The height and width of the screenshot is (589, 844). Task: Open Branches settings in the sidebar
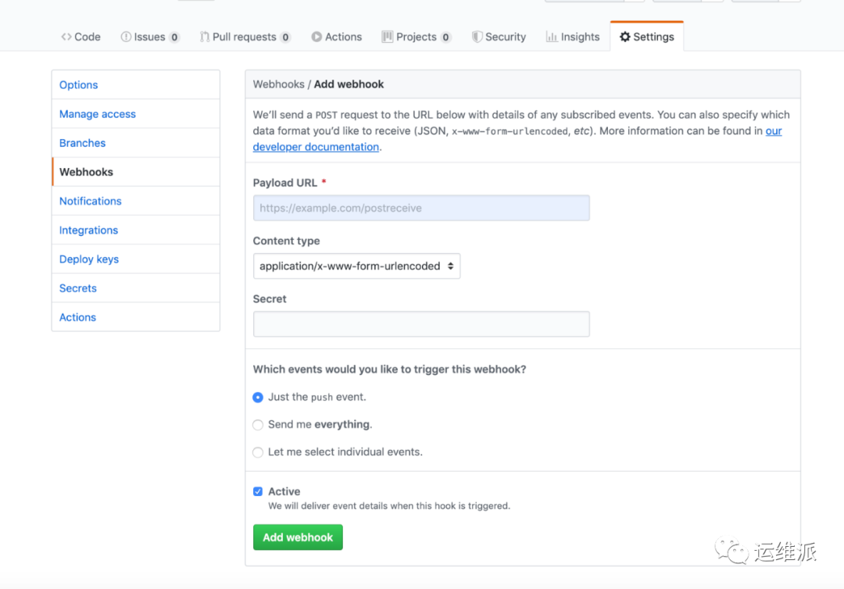click(x=82, y=143)
